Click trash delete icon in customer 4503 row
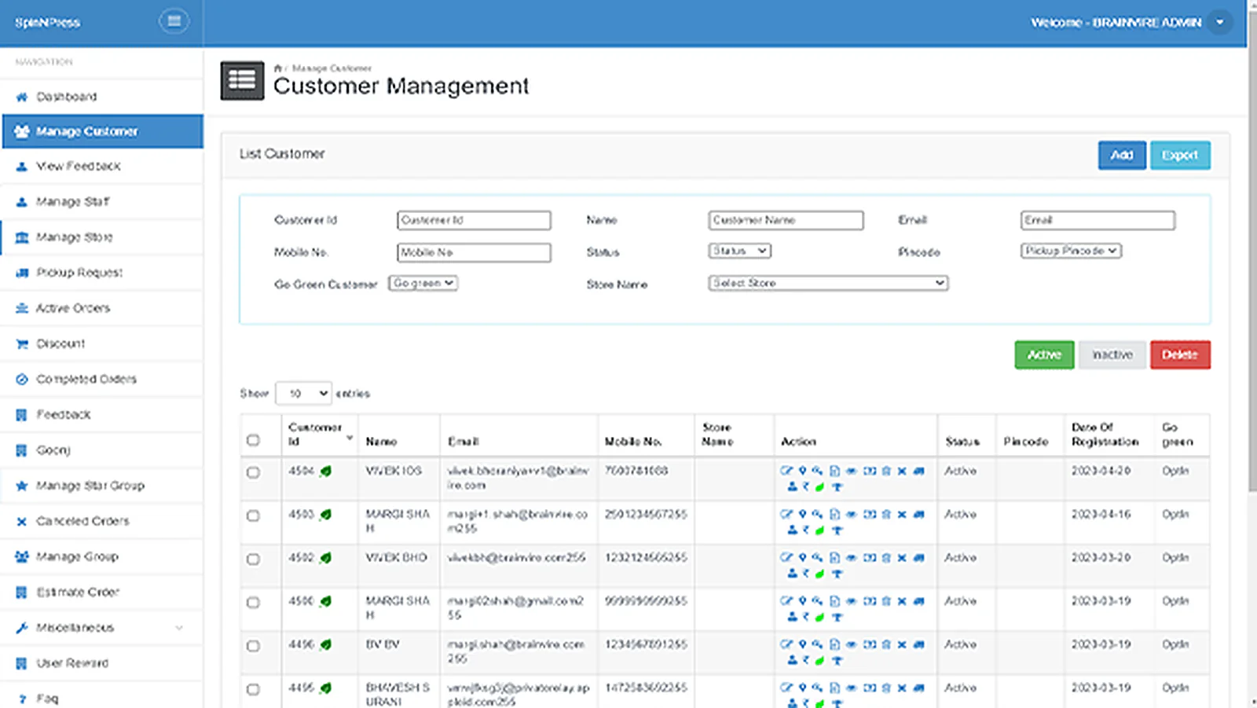 [886, 514]
